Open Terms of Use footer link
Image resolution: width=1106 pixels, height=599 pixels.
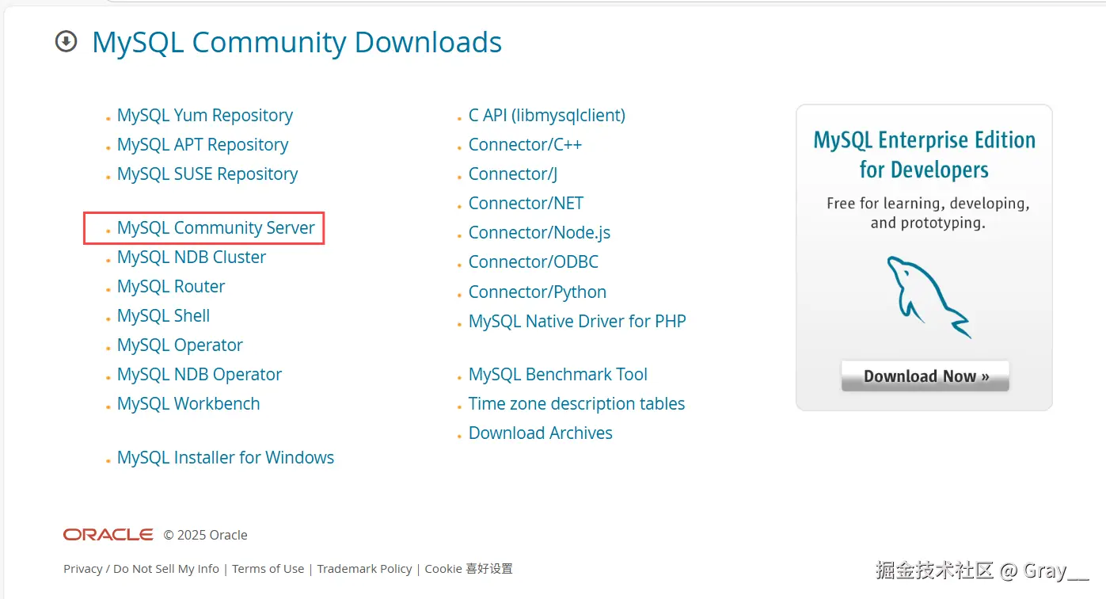click(x=268, y=569)
